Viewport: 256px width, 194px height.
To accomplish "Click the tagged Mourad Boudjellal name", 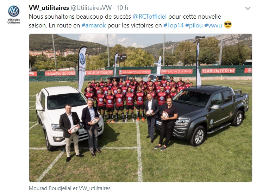I will [x=50, y=188].
